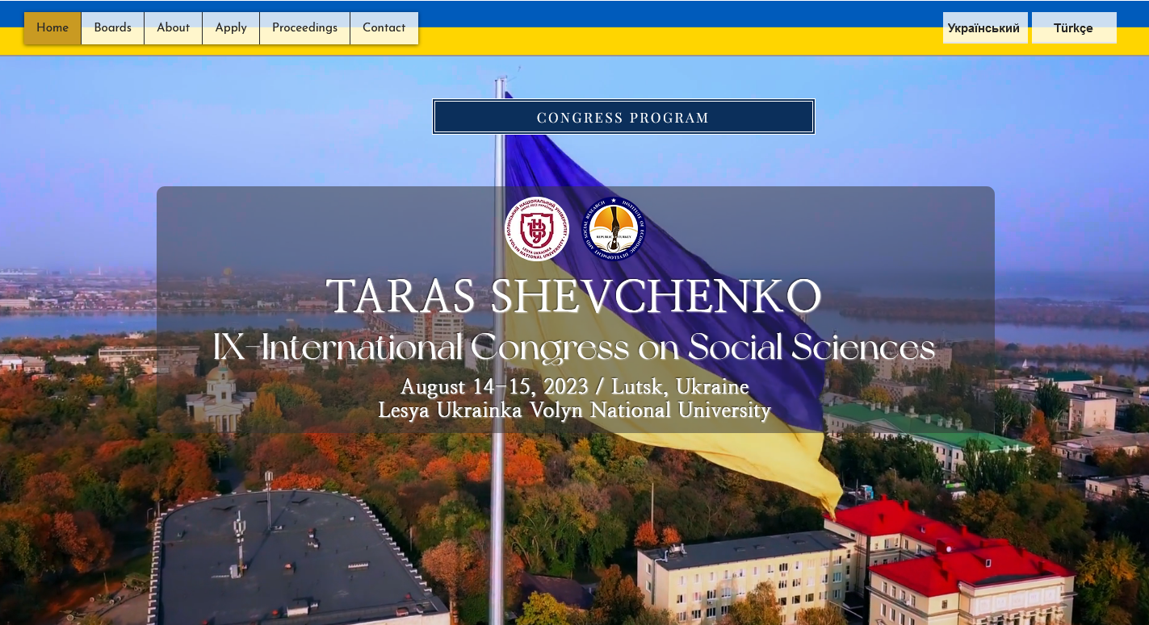Open the Proceedings menu item
Viewport: 1149px width, 625px height.
tap(304, 28)
